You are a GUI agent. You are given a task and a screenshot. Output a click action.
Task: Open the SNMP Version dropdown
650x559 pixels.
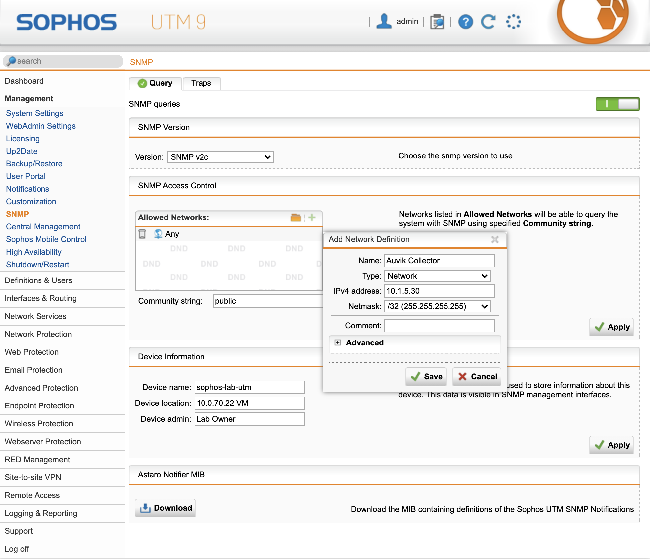pyautogui.click(x=220, y=157)
